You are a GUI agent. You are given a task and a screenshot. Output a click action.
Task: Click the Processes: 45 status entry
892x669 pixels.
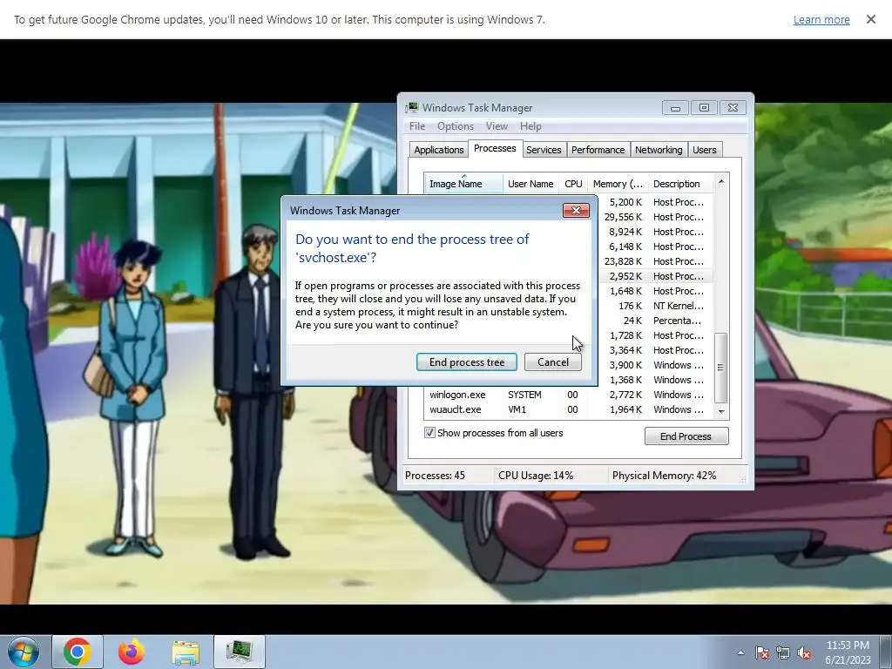click(436, 476)
